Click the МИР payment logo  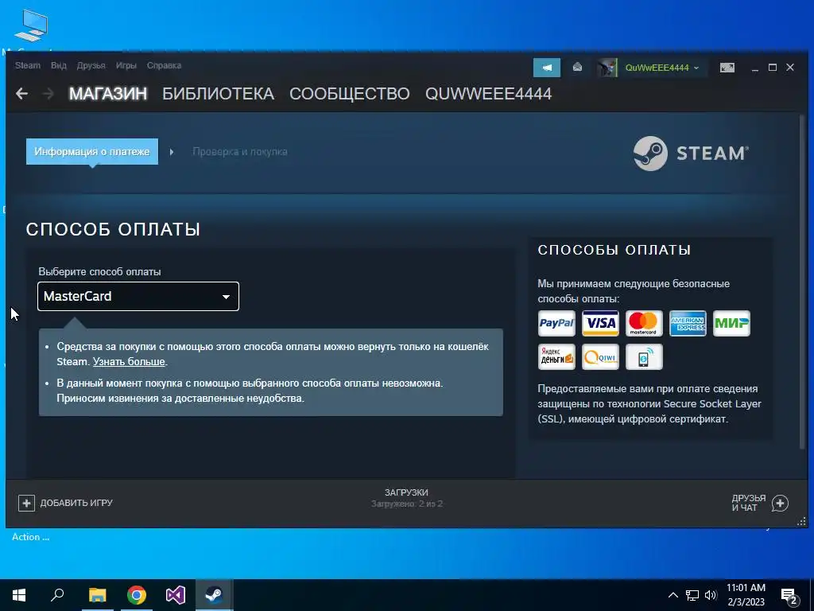point(731,323)
